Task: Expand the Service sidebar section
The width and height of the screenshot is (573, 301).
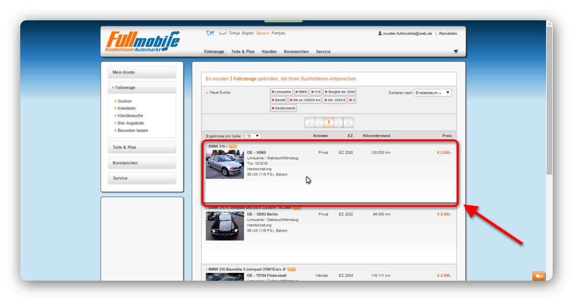Action: (x=142, y=178)
